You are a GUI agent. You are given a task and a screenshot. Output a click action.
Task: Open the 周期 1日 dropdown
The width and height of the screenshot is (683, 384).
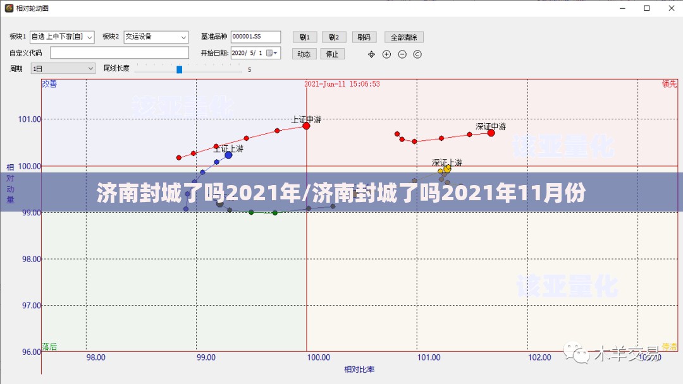(90, 68)
